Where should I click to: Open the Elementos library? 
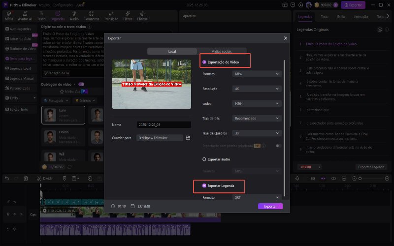pyautogui.click(x=91, y=16)
